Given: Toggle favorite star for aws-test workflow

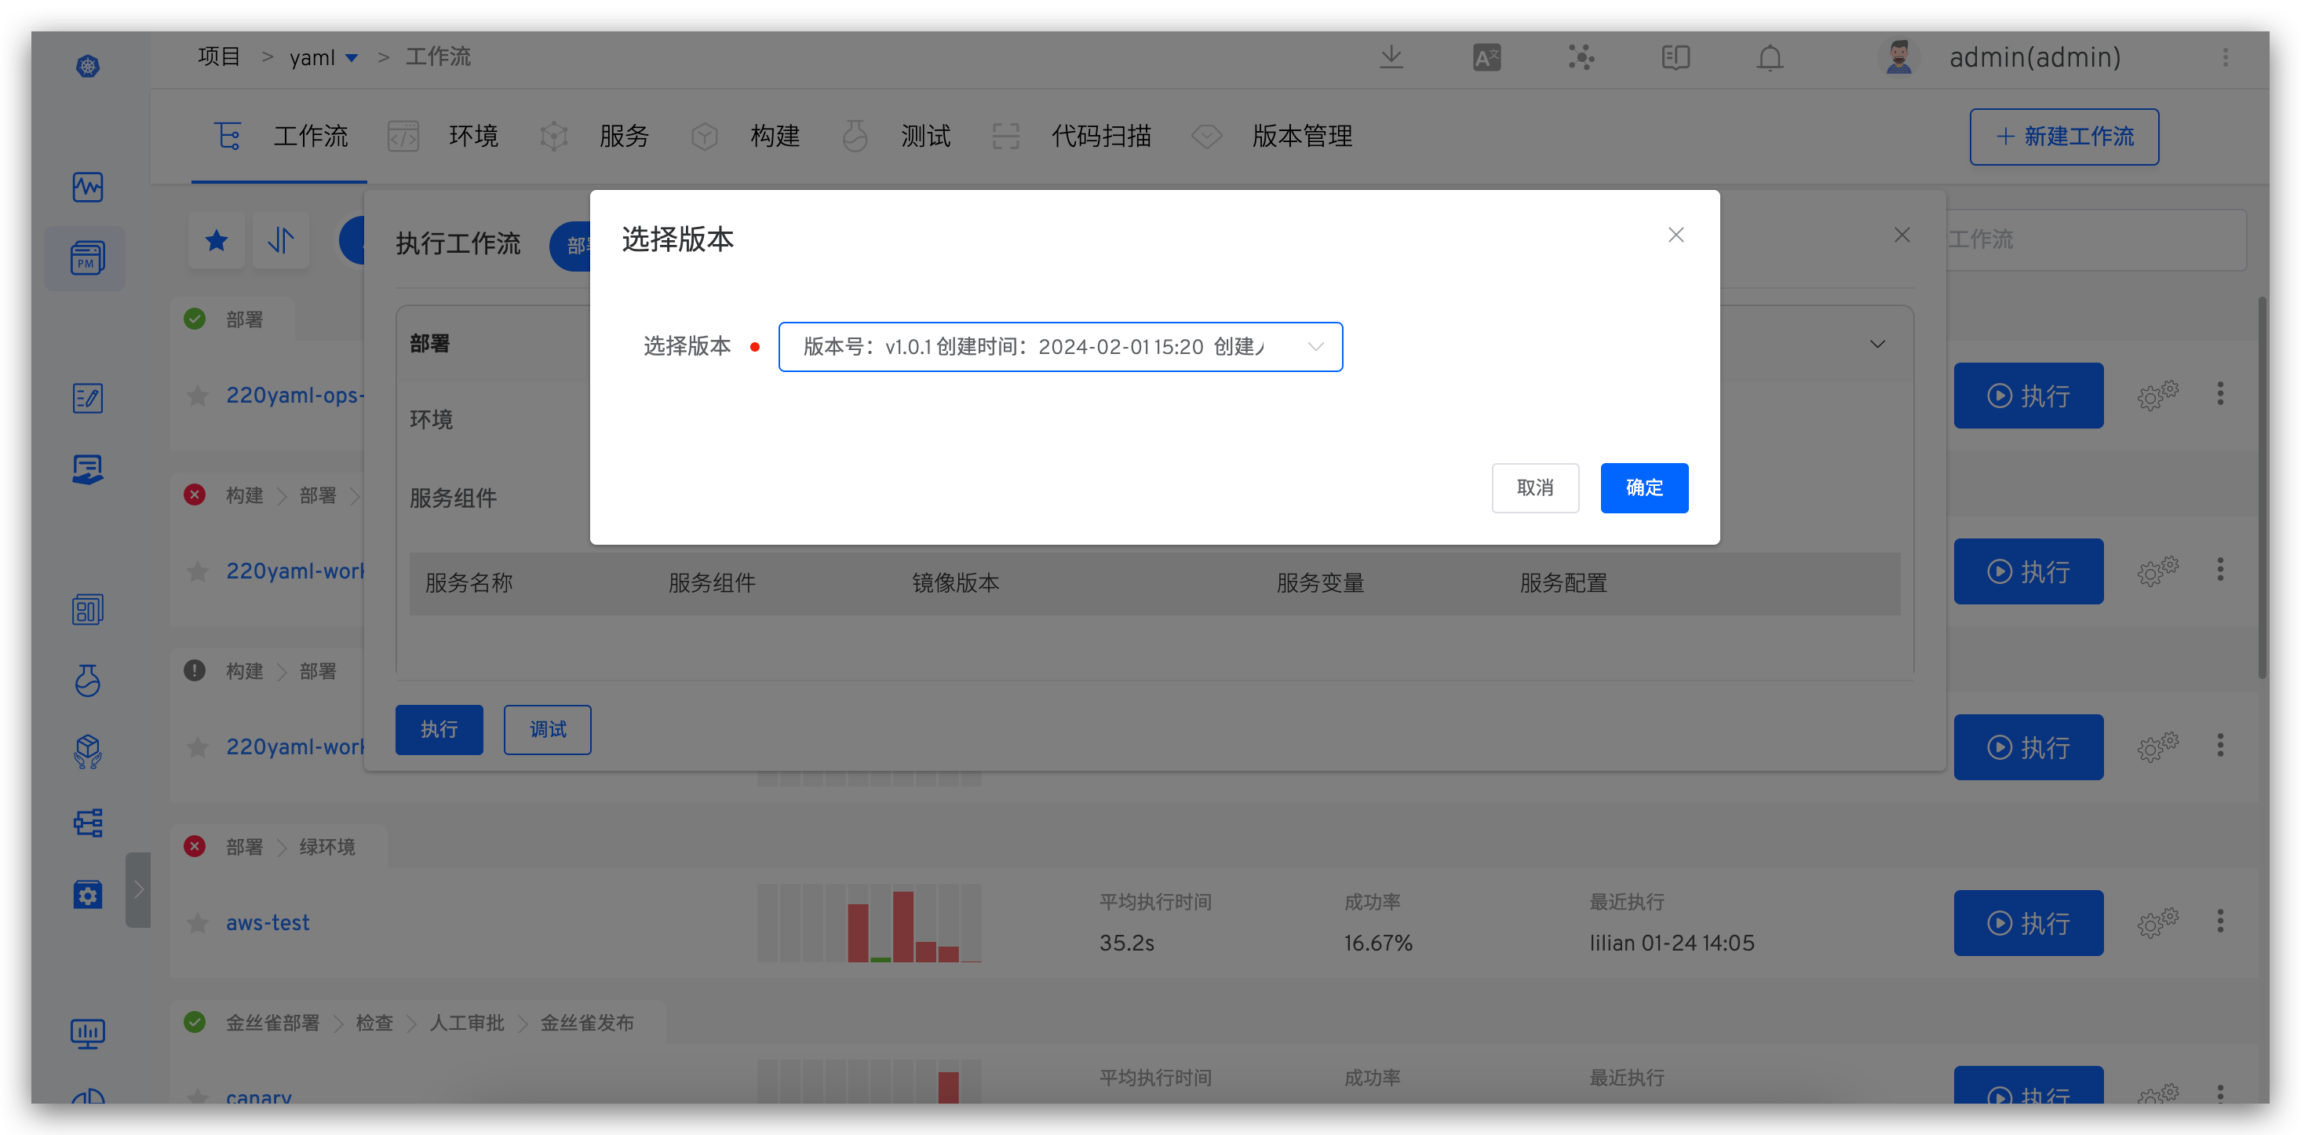Looking at the screenshot, I should pos(198,923).
